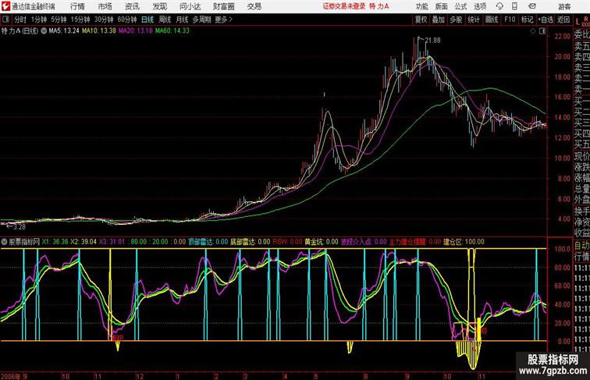This screenshot has width=590, height=380.
Task: Click the 多股 multi-stock button
Action: coord(456,20)
